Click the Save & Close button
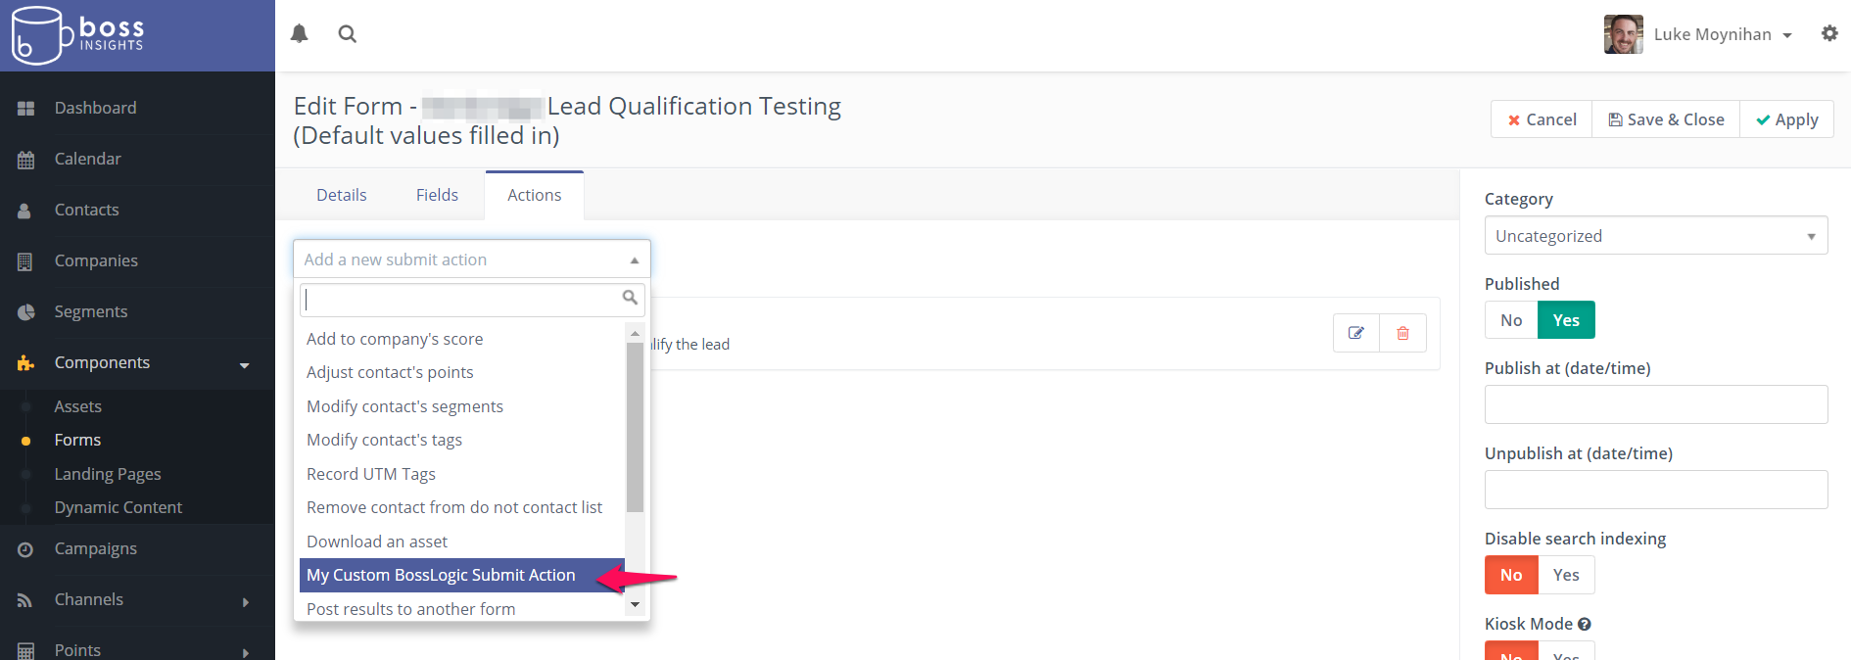Image resolution: width=1851 pixels, height=660 pixels. tap(1666, 119)
